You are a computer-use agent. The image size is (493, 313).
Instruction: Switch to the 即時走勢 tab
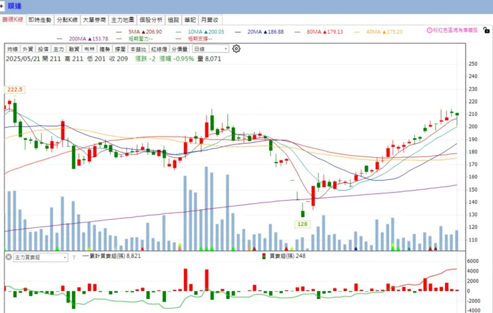click(40, 20)
